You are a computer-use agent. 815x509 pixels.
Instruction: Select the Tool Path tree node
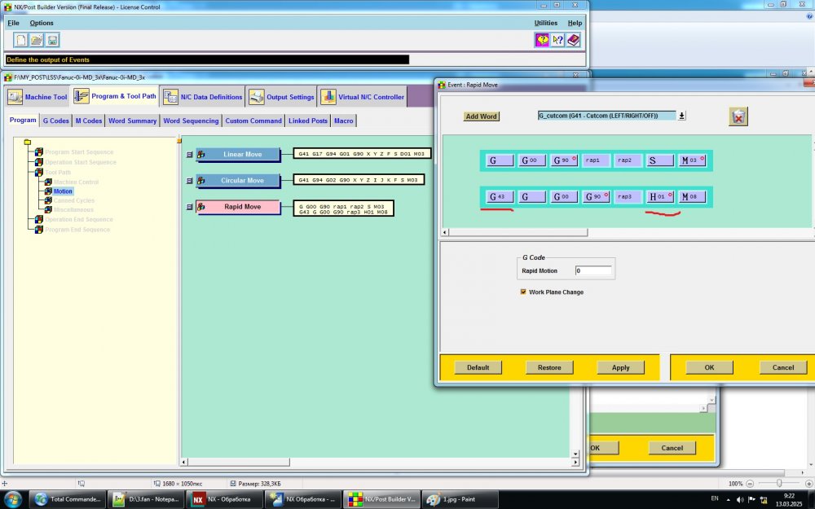coord(58,172)
